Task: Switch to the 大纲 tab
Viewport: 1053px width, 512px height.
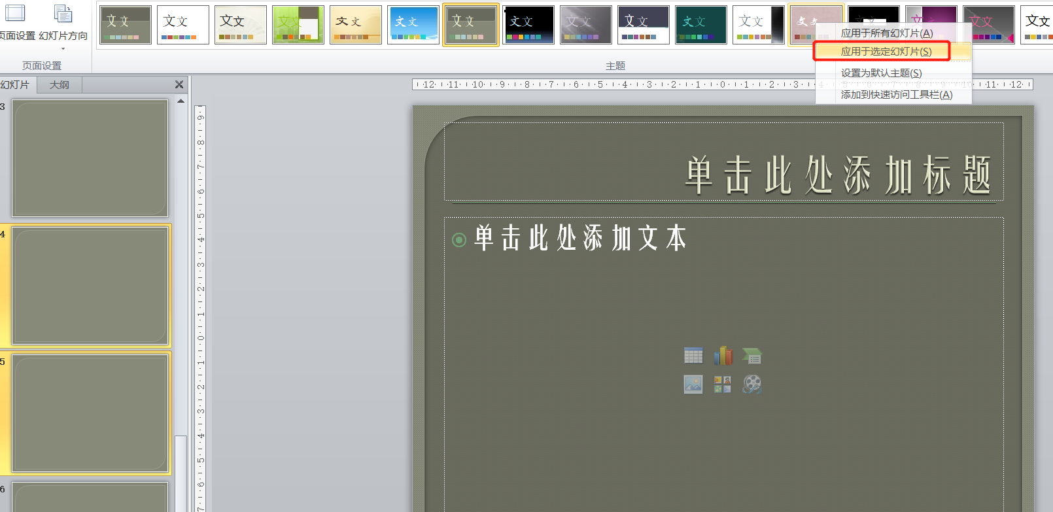Action: pos(60,85)
